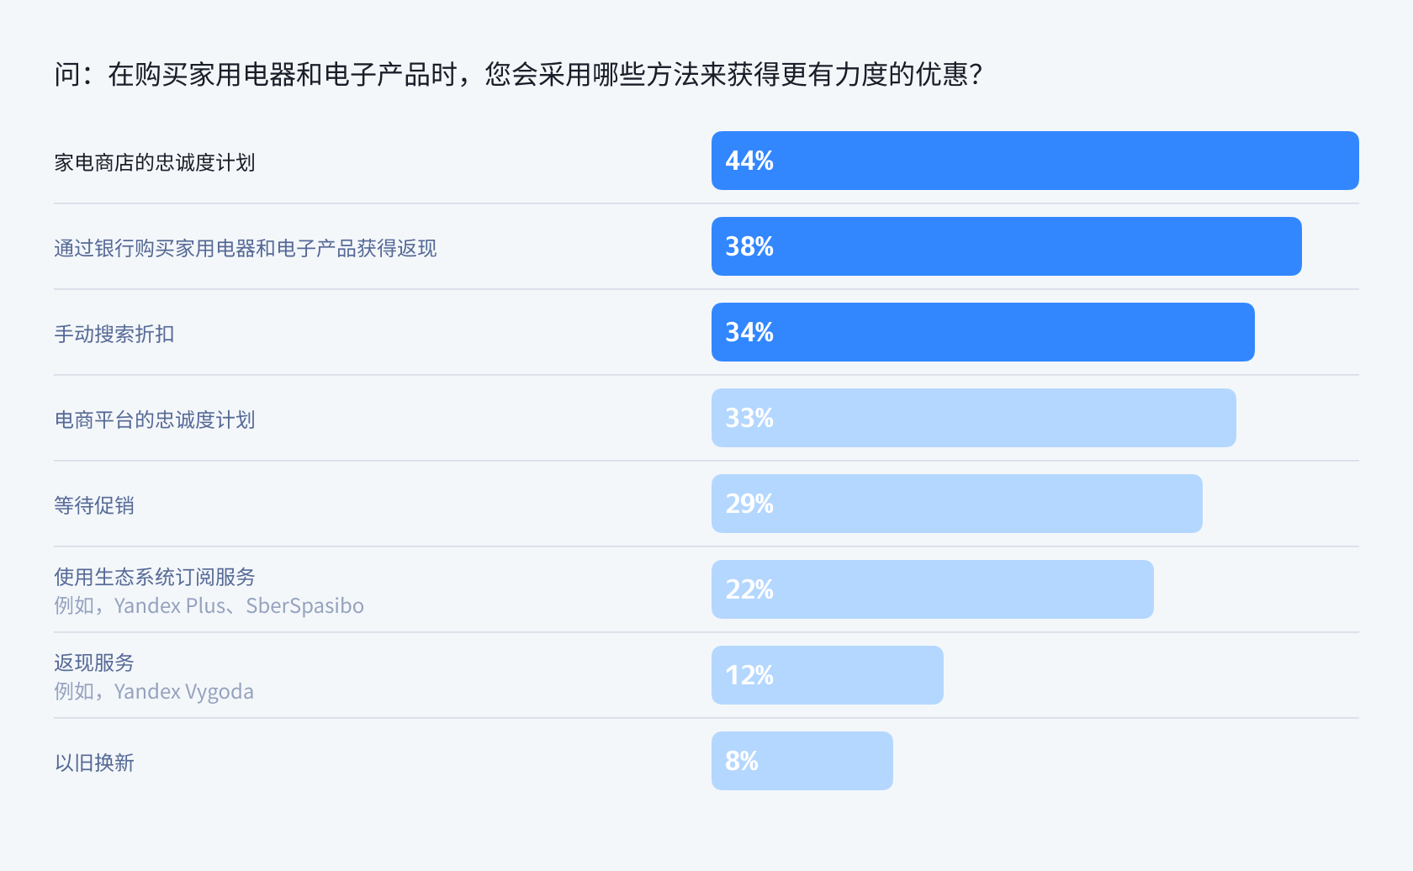This screenshot has width=1413, height=871.
Task: Click the 12% cashback service bar
Action: tap(827, 675)
